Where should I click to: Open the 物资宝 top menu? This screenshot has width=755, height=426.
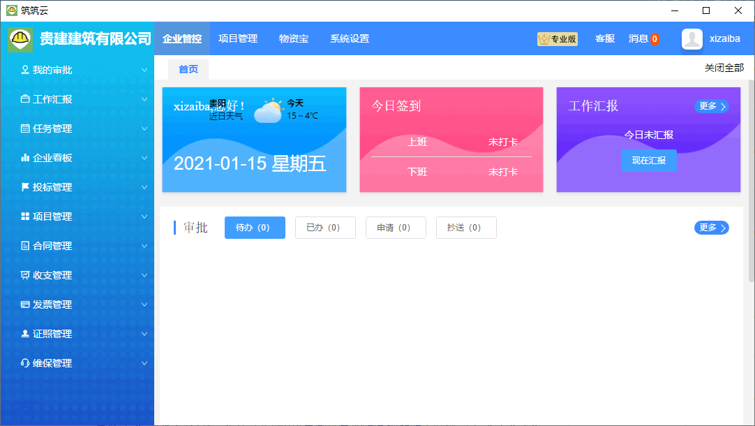(294, 38)
